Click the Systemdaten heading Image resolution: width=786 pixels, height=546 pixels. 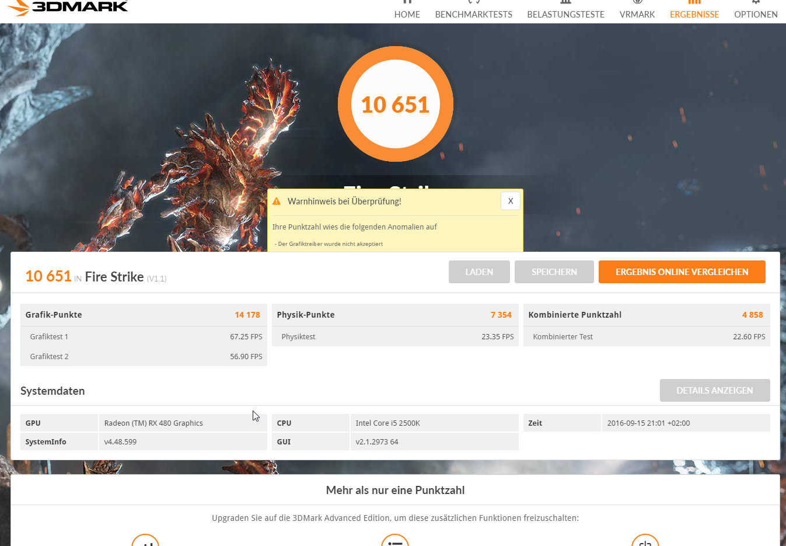coord(53,391)
